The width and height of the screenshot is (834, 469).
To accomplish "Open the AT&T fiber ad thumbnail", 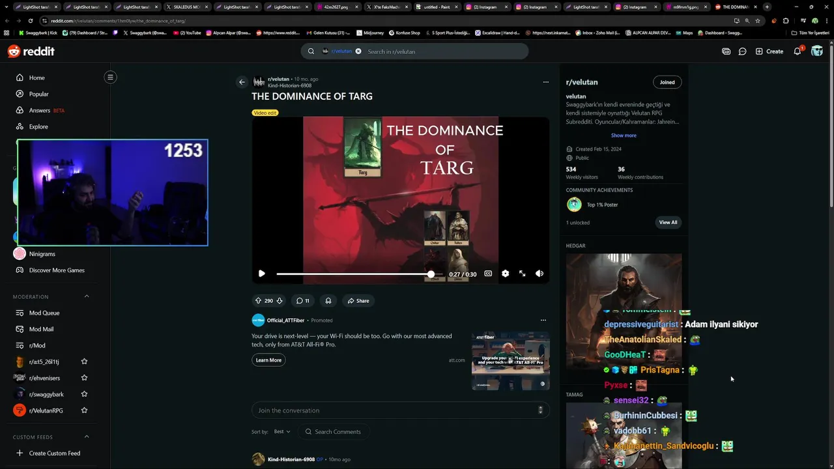I will click(510, 361).
